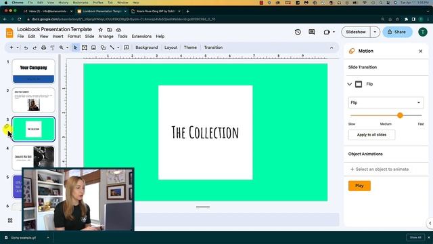
Task: Open line tool dropdown arrow
Action: [118, 47]
